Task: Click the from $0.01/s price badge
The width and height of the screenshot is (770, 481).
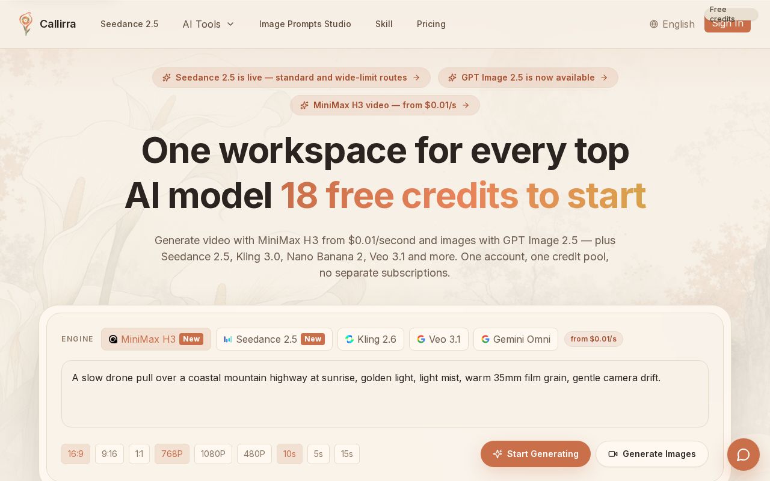Action: tap(594, 339)
